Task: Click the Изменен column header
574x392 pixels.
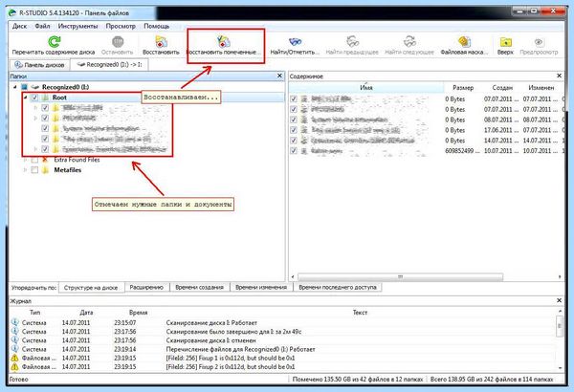Action: 541,87
